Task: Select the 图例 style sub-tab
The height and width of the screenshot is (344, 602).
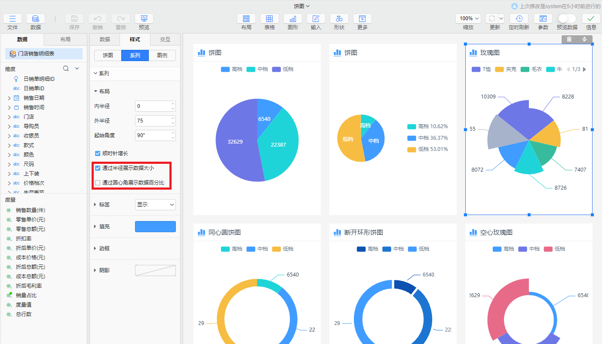Action: click(162, 55)
